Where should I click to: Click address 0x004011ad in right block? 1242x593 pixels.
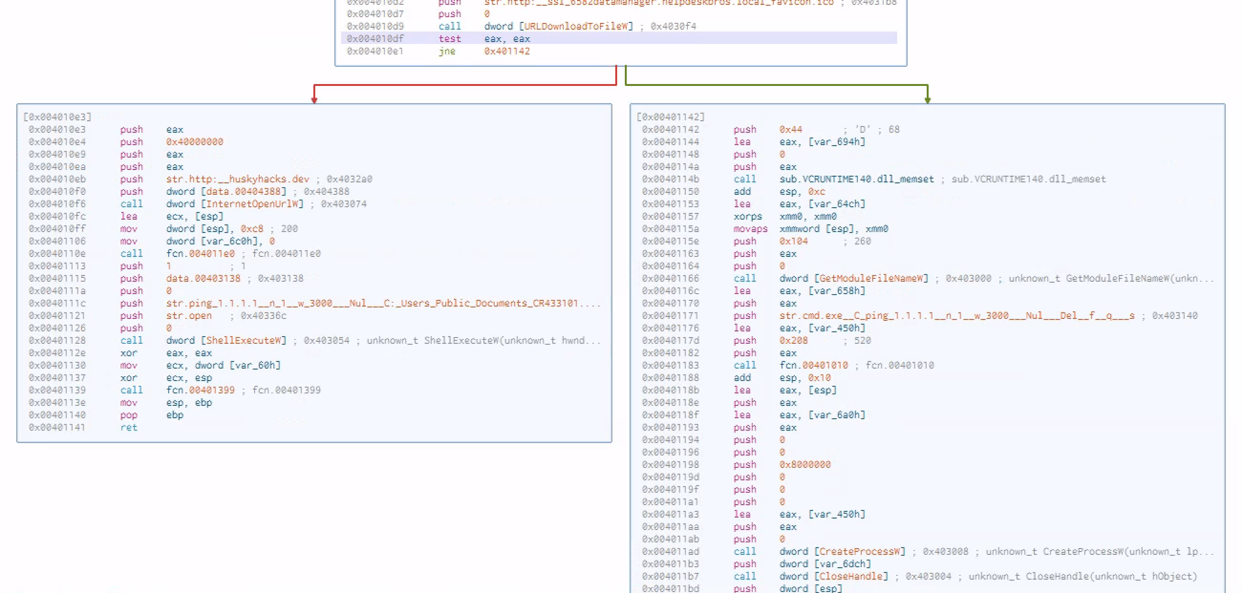point(671,551)
